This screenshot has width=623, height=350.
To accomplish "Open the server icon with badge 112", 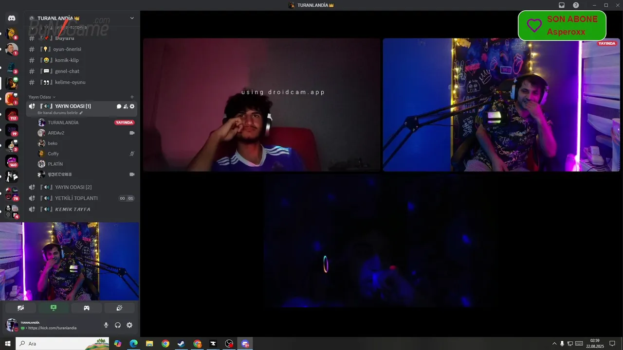I will (x=12, y=115).
